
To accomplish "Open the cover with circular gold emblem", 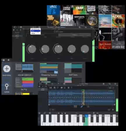I will [92, 21].
